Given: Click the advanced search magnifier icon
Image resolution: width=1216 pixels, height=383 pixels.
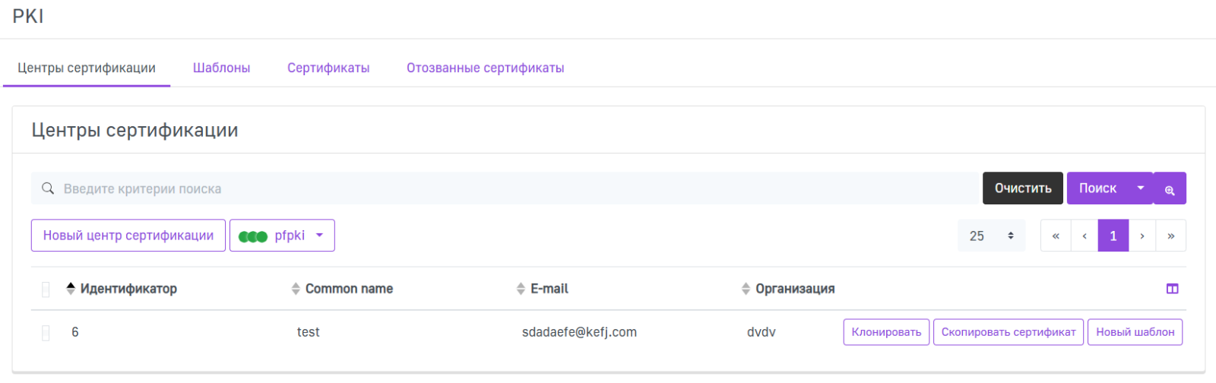Looking at the screenshot, I should click(1170, 189).
